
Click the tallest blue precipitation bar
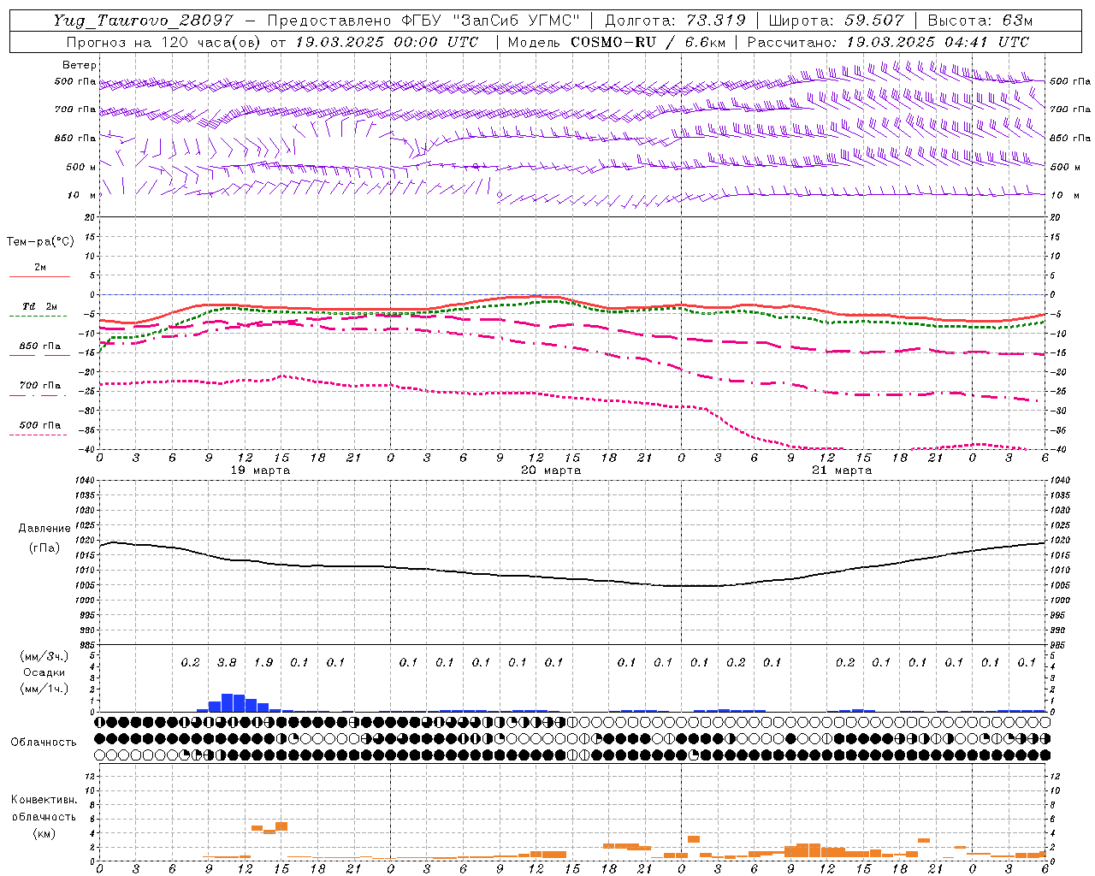click(x=227, y=702)
